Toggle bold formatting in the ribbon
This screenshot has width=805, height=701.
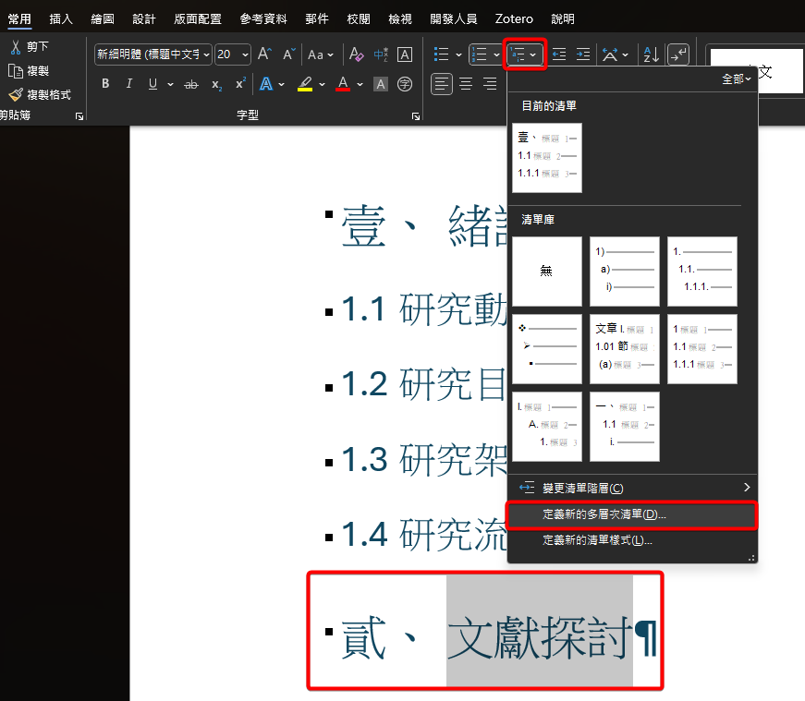coord(105,84)
